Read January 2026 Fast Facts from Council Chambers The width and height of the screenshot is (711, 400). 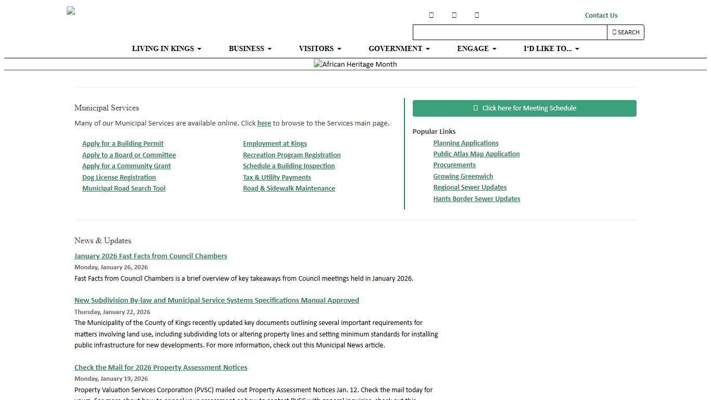(x=150, y=256)
